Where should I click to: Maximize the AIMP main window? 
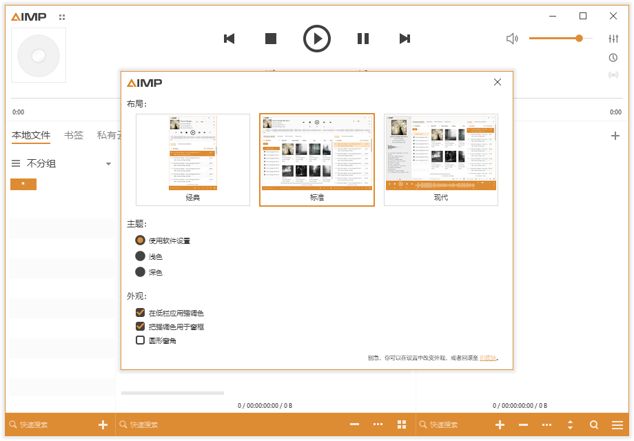click(582, 16)
